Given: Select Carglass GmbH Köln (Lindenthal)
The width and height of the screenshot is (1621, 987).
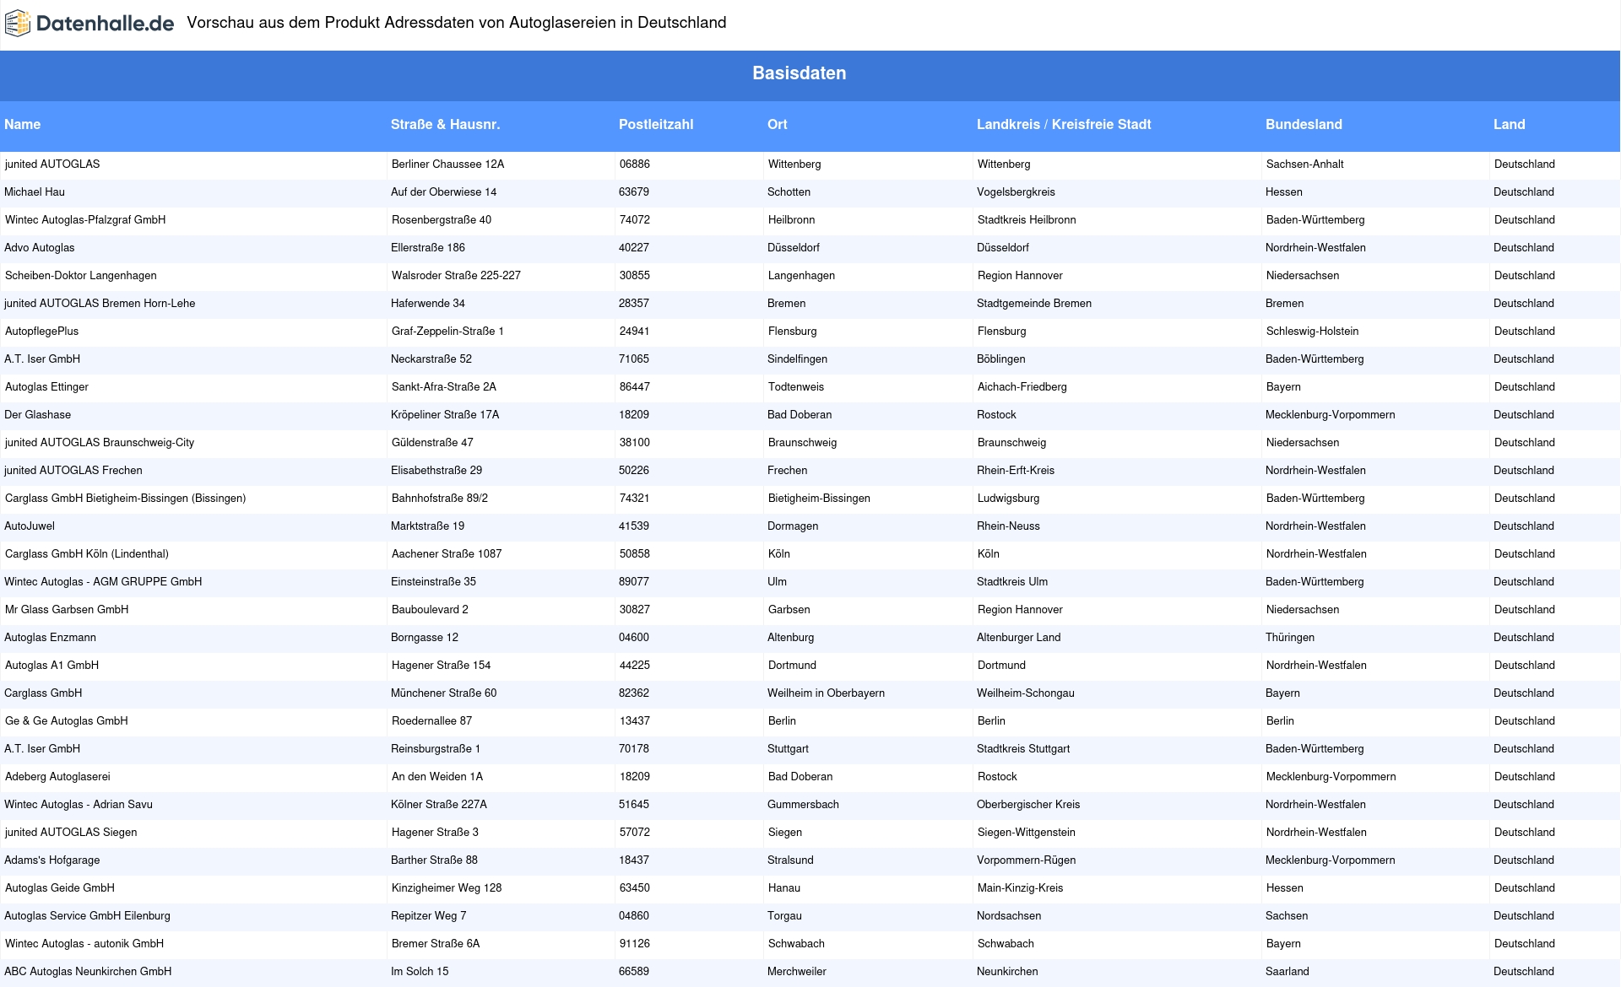Looking at the screenshot, I should [x=87, y=554].
